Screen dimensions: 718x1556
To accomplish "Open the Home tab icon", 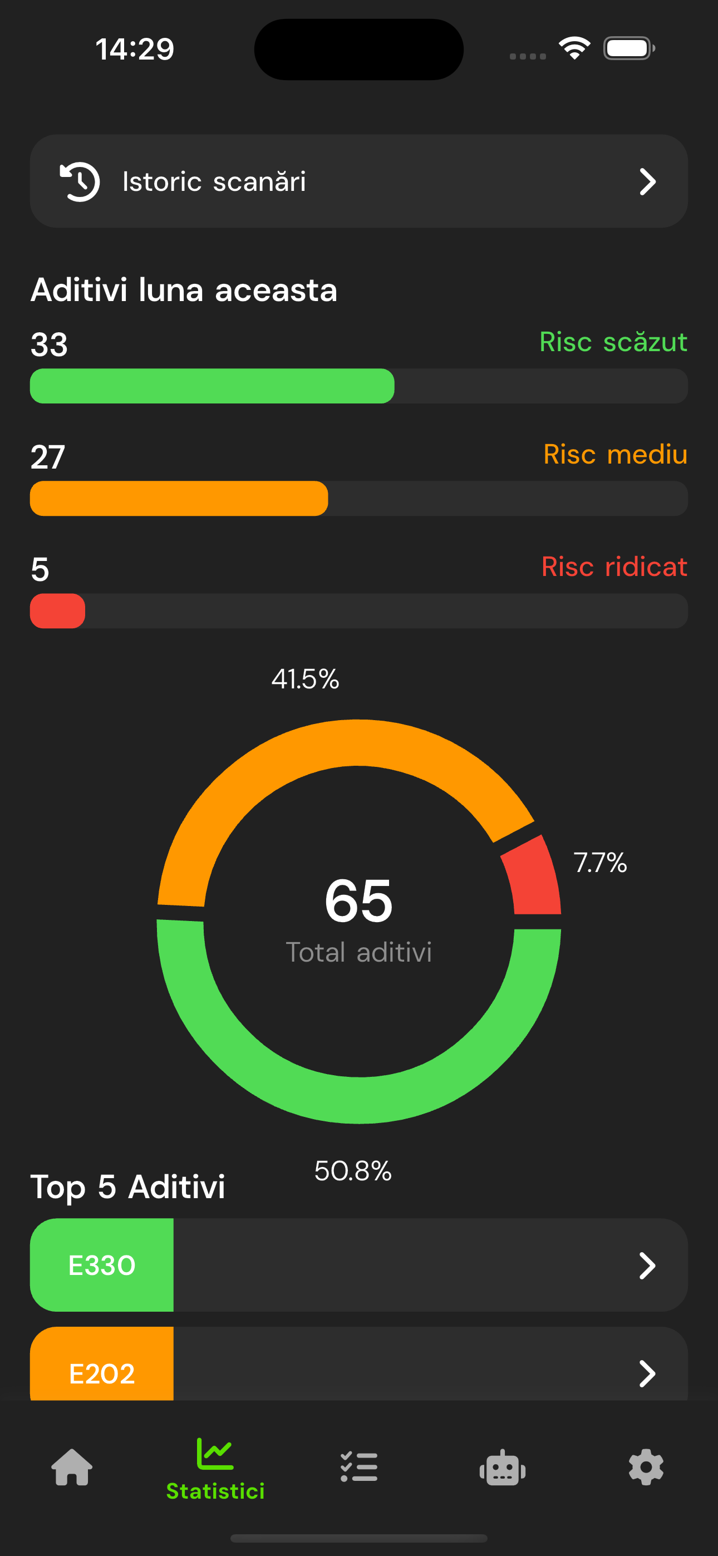I will tap(72, 1466).
